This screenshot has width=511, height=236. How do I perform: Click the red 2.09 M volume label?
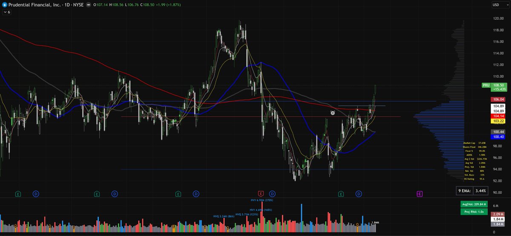(498, 213)
